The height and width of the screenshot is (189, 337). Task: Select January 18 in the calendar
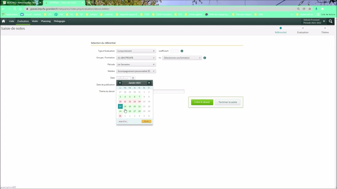point(125,106)
